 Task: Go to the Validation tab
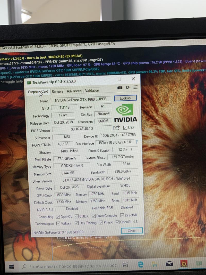(92, 91)
